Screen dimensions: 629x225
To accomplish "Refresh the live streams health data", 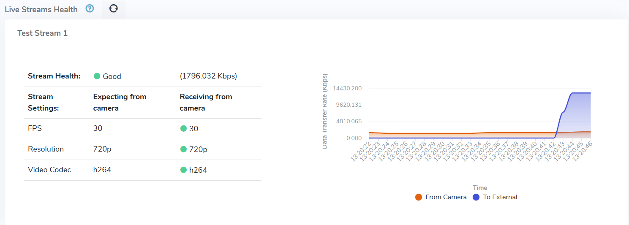I will 113,8.
